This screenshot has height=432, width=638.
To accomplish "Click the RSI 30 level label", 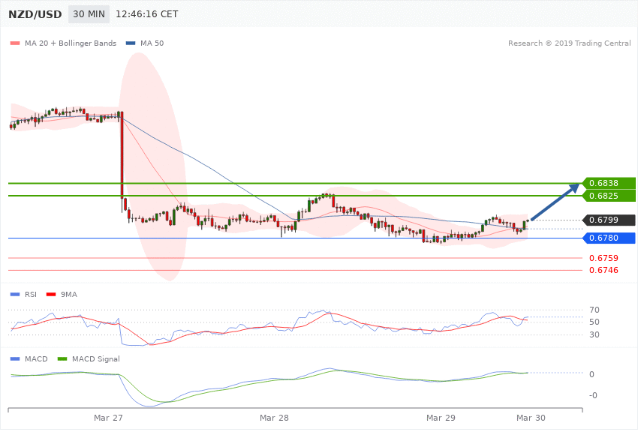I will tap(594, 334).
